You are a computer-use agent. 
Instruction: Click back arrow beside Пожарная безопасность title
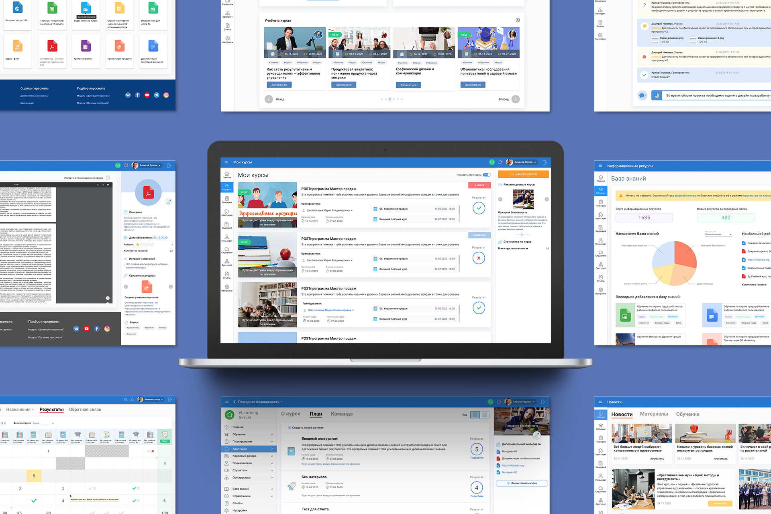point(234,402)
